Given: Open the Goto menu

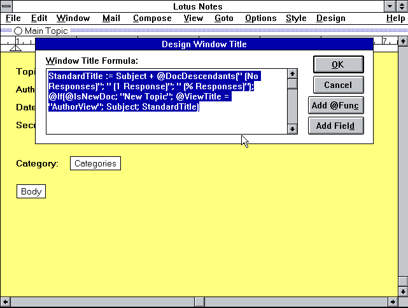Looking at the screenshot, I should click(x=223, y=18).
